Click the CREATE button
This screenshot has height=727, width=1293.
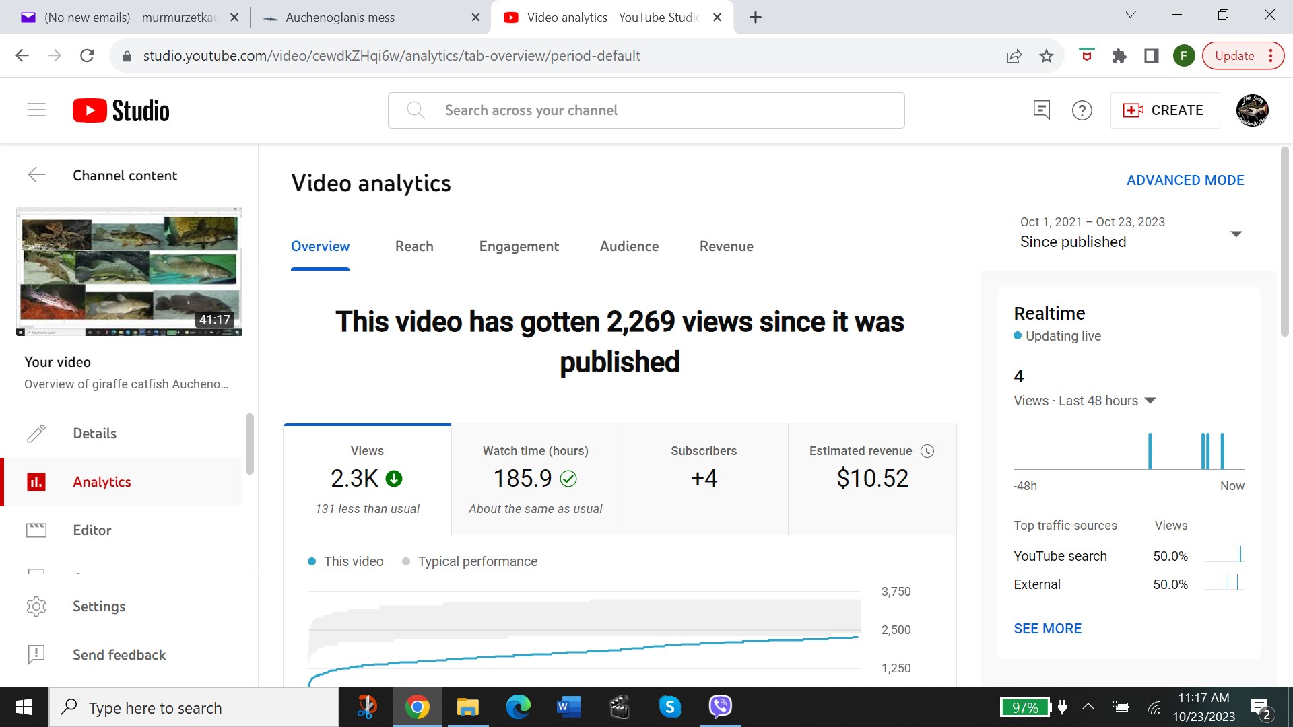1164,110
